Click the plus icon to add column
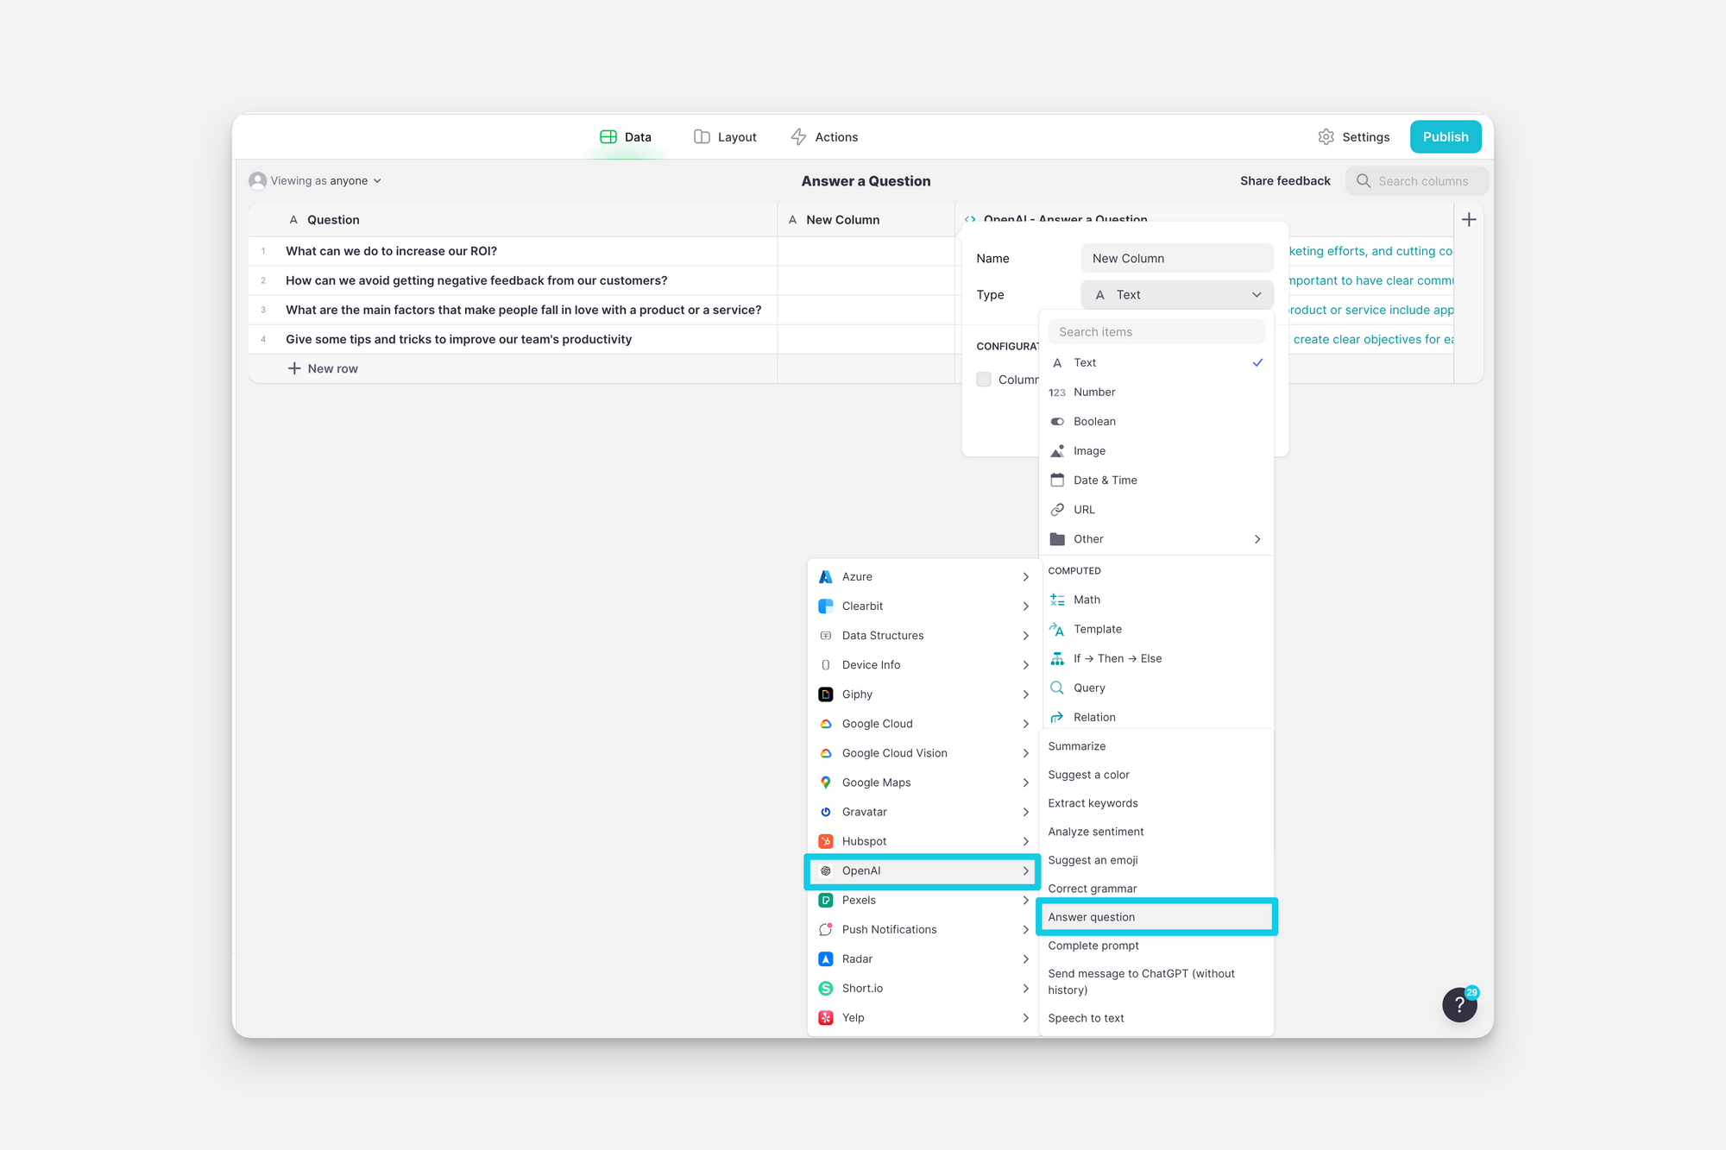 pyautogui.click(x=1469, y=220)
